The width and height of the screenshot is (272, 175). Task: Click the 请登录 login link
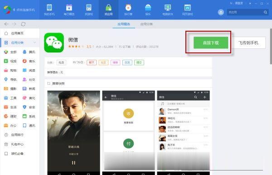[x=239, y=3]
